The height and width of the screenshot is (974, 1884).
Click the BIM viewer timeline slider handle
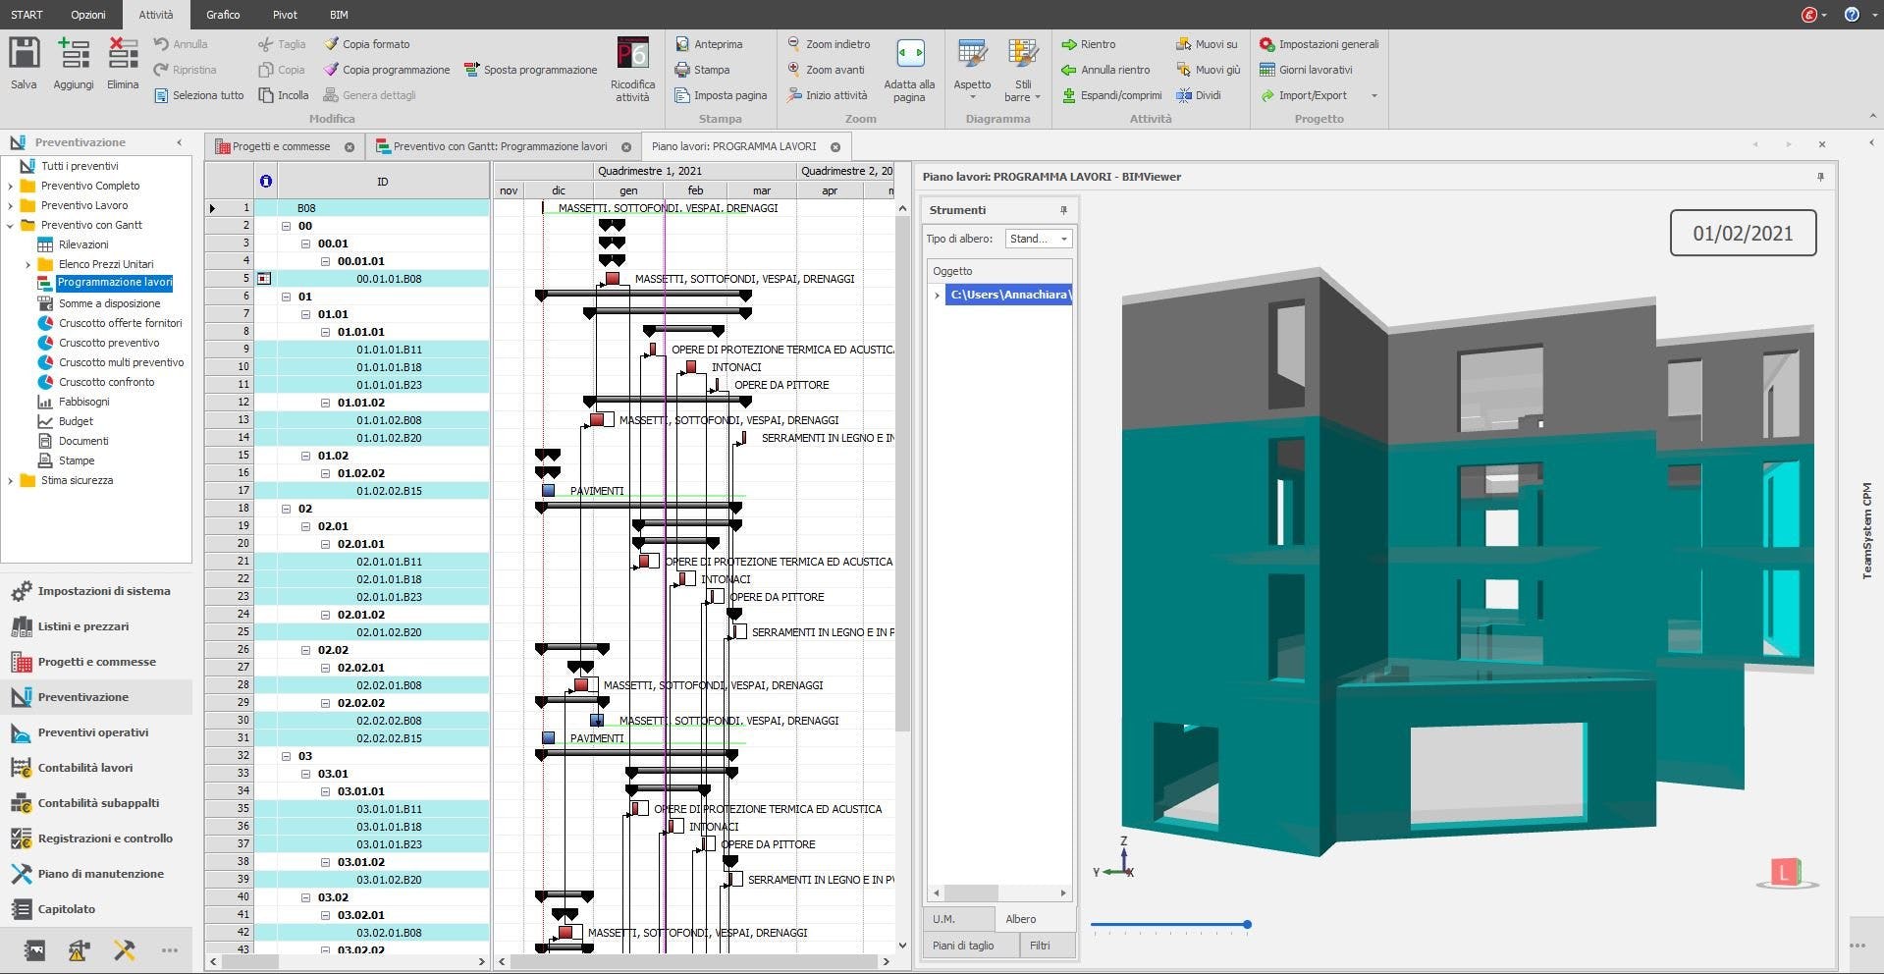click(x=1247, y=924)
